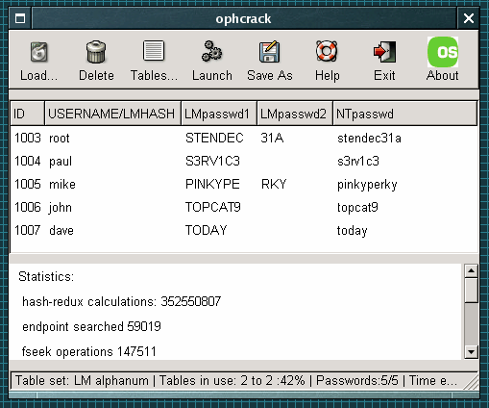The image size is (489, 408).
Task: Click the TODAY LM password cell
Action: [x=207, y=230]
